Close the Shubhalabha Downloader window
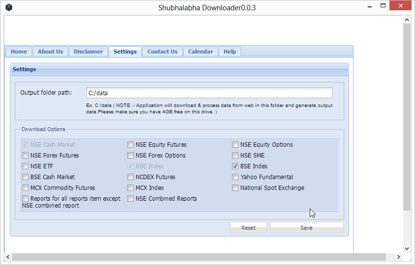Viewport: 415px width, 265px height. pos(400,6)
